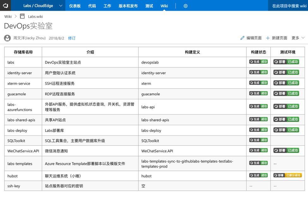Open build badge for hubot row
The image size is (308, 197).
[x=258, y=176]
